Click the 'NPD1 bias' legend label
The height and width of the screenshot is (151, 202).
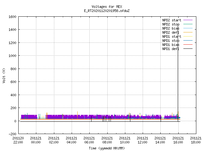pos(171,45)
